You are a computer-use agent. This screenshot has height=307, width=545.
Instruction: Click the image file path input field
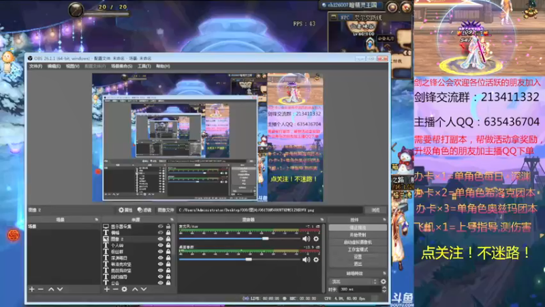coord(270,210)
